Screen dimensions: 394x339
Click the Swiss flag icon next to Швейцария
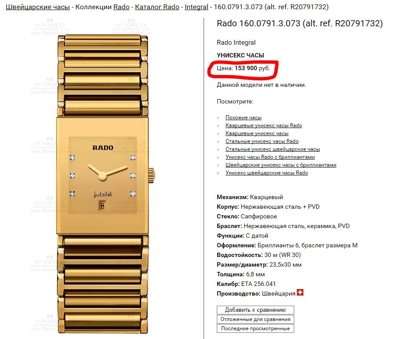[300, 293]
